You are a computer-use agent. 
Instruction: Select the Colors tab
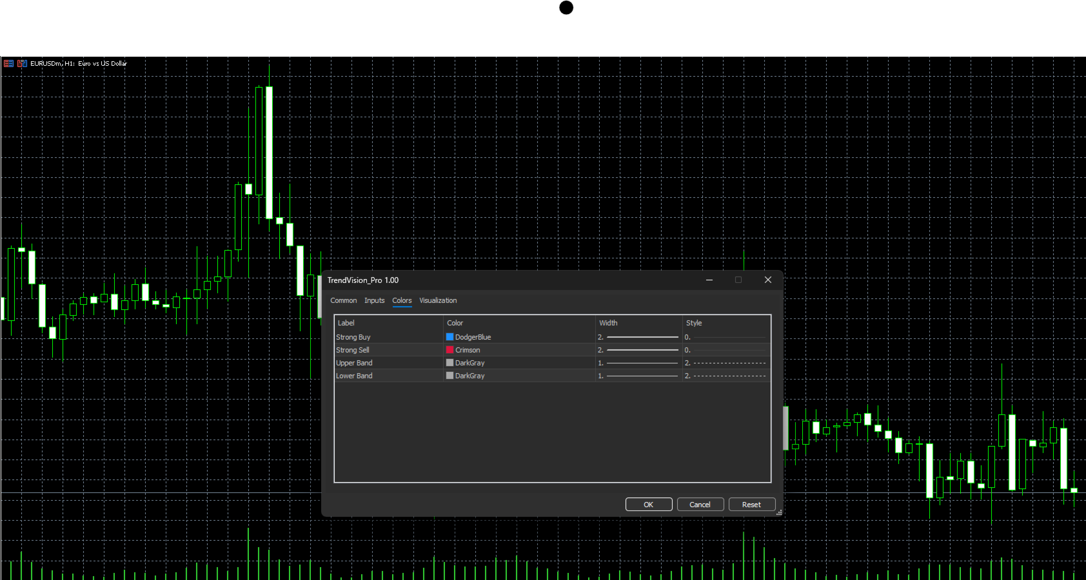tap(402, 300)
